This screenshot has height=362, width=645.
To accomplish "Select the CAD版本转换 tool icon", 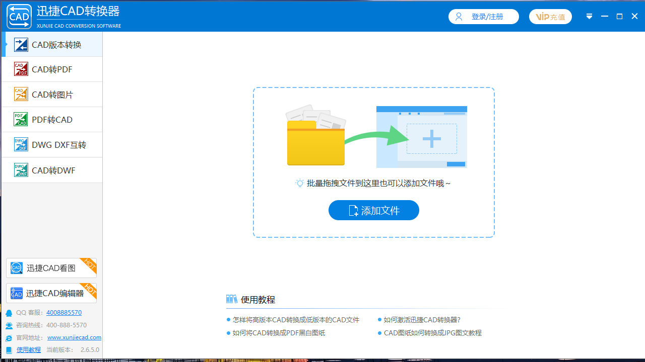I will (21, 44).
